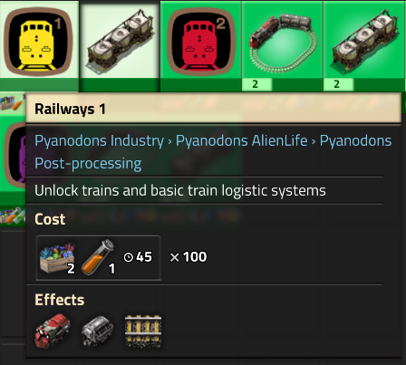Screen dimensions: 406x365
Task: Click the description about basic train logistic systems
Action: (x=180, y=190)
